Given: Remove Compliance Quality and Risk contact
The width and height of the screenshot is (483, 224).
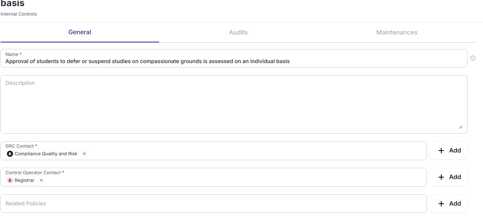Looking at the screenshot, I should [x=84, y=154].
